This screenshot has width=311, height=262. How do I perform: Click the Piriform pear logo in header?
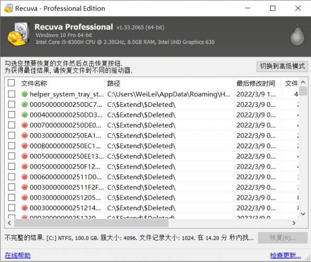click(x=297, y=35)
